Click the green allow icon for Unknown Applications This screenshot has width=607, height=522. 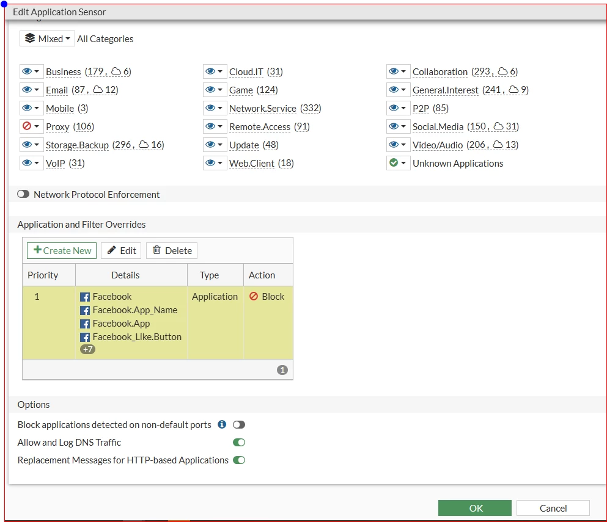click(393, 163)
